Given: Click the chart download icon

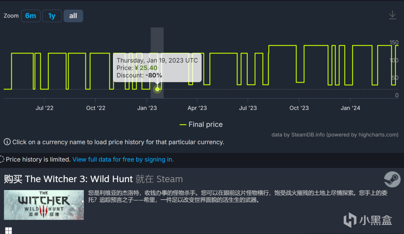Looking at the screenshot, I should tap(392, 15).
